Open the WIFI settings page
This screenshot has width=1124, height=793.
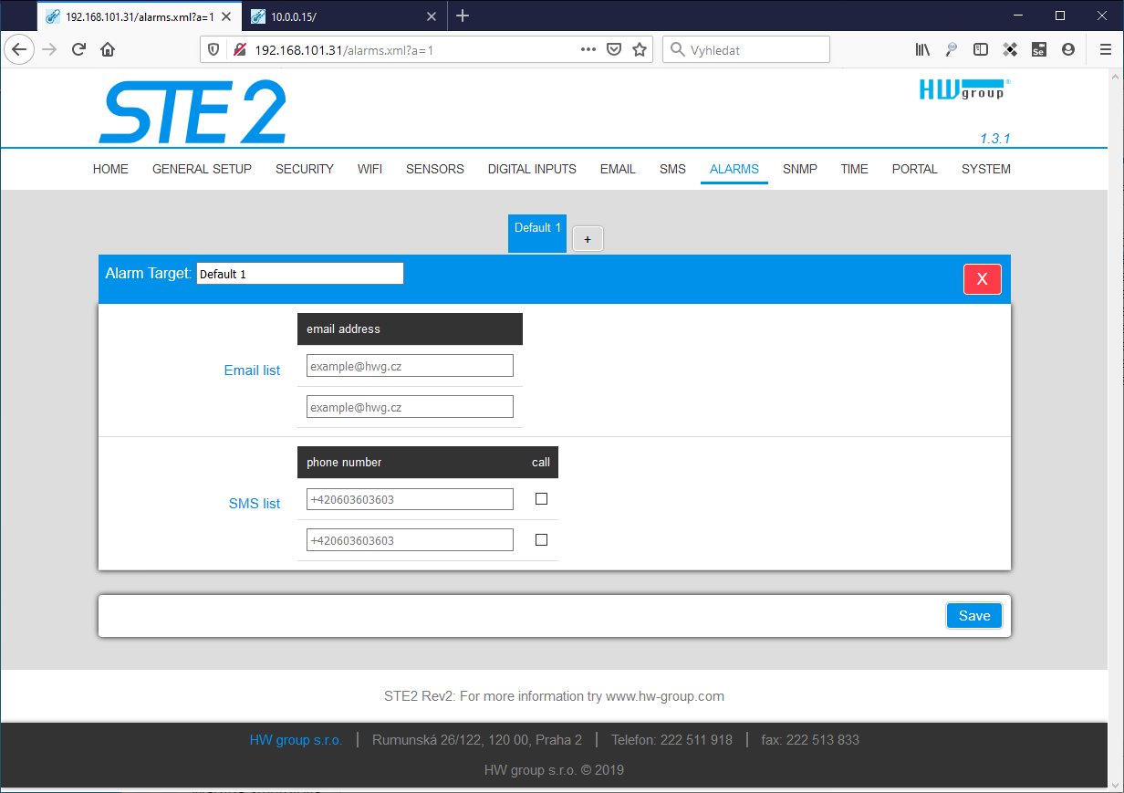(369, 169)
